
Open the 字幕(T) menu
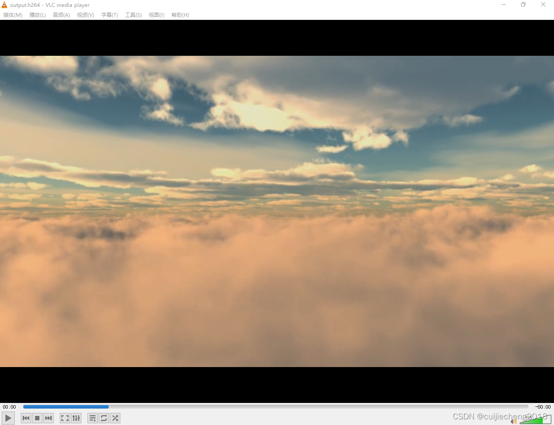[x=109, y=15]
